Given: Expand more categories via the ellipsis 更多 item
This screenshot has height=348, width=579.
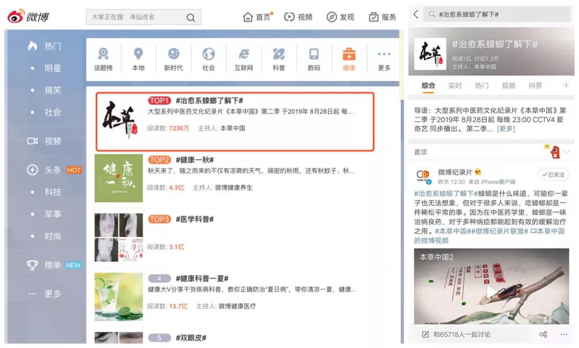Looking at the screenshot, I should (x=383, y=58).
